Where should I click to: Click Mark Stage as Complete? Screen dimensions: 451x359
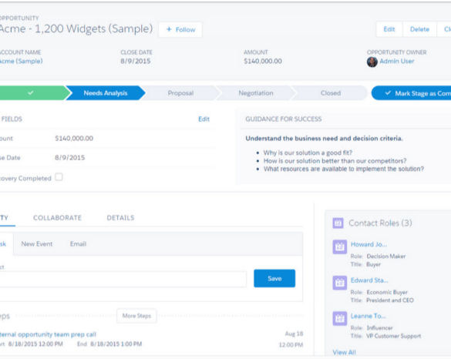(412, 93)
